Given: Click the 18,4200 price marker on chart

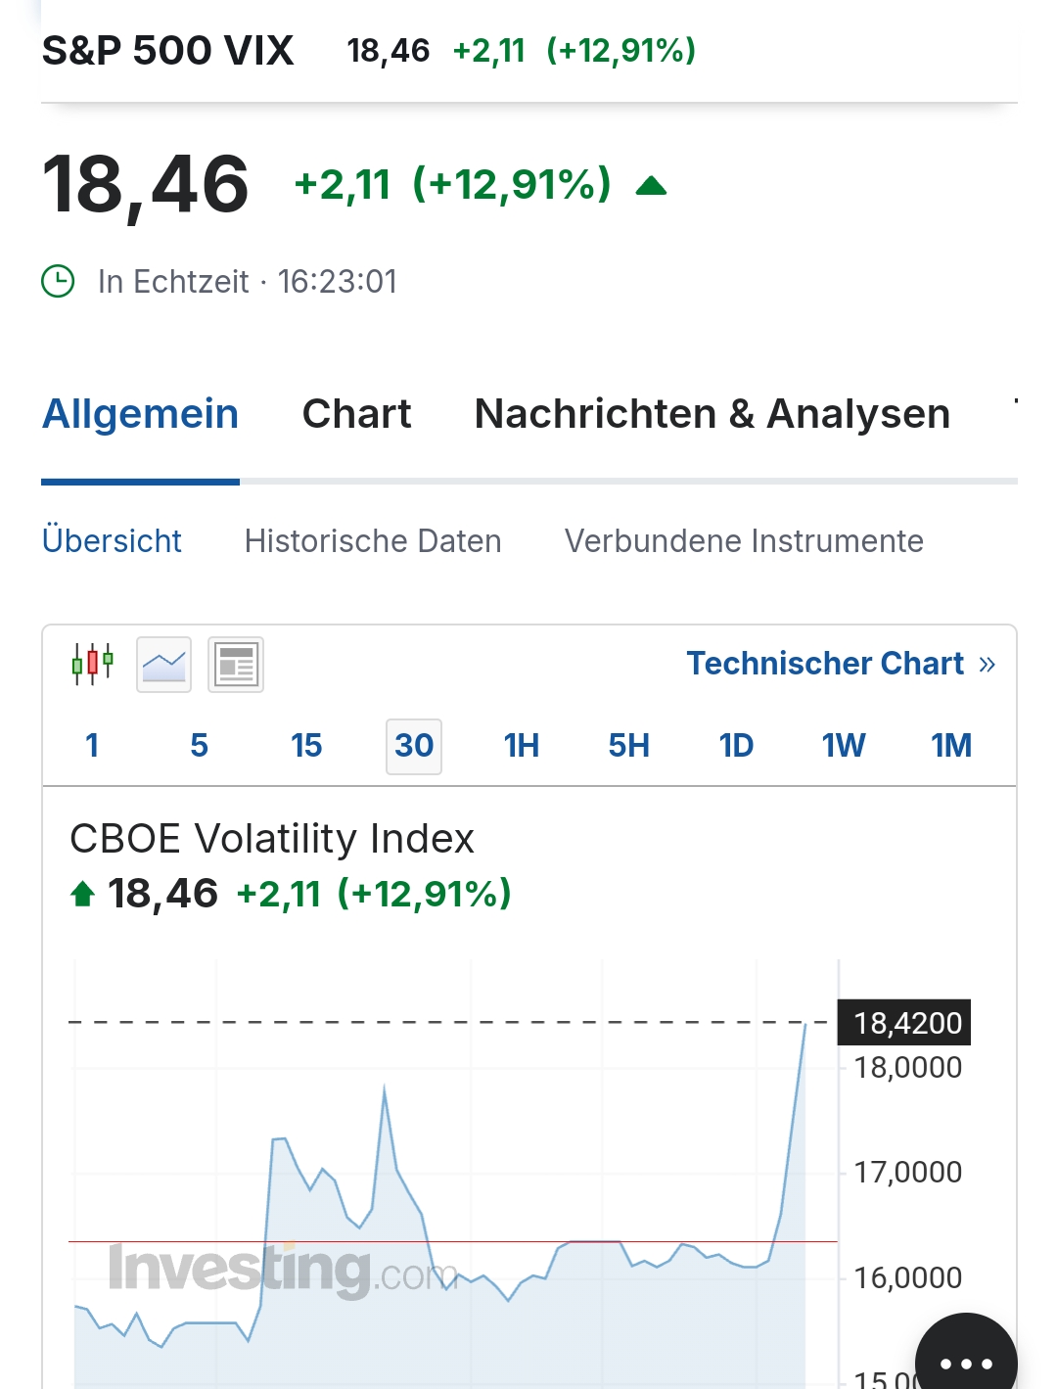Looking at the screenshot, I should tap(905, 1023).
